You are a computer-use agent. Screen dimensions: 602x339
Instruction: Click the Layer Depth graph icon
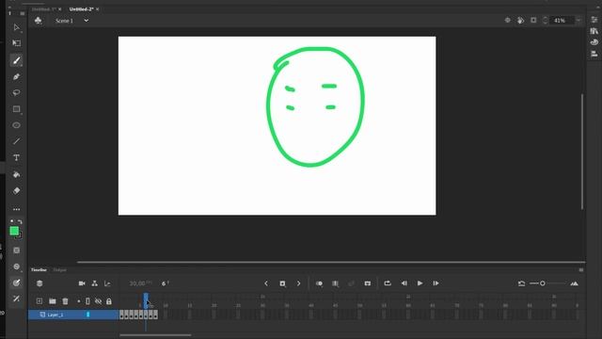[x=107, y=283]
